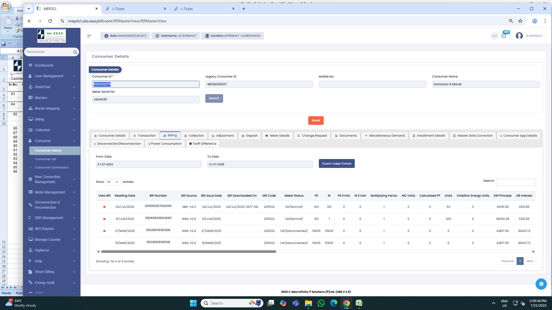Switch to the Power Consumption tab
The image size is (552, 310).
tap(165, 144)
